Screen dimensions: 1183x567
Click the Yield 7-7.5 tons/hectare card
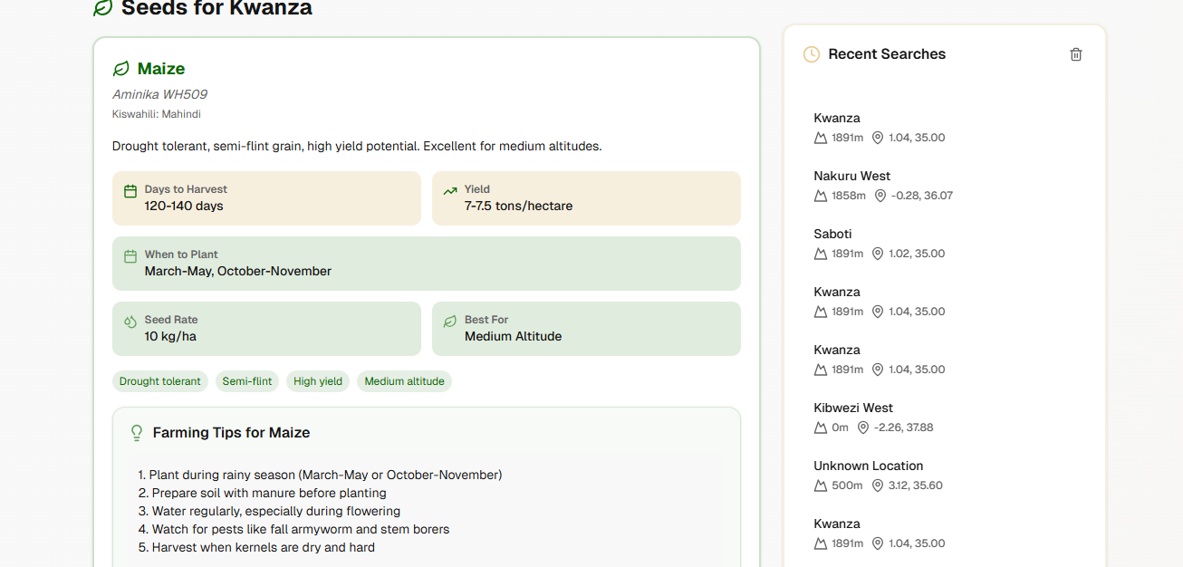coord(586,198)
